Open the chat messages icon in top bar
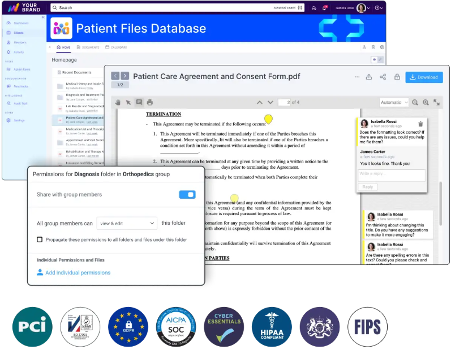 (314, 8)
